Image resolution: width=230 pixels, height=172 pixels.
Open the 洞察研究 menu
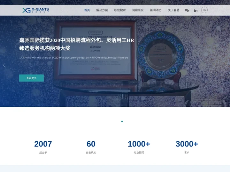pyautogui.click(x=138, y=10)
